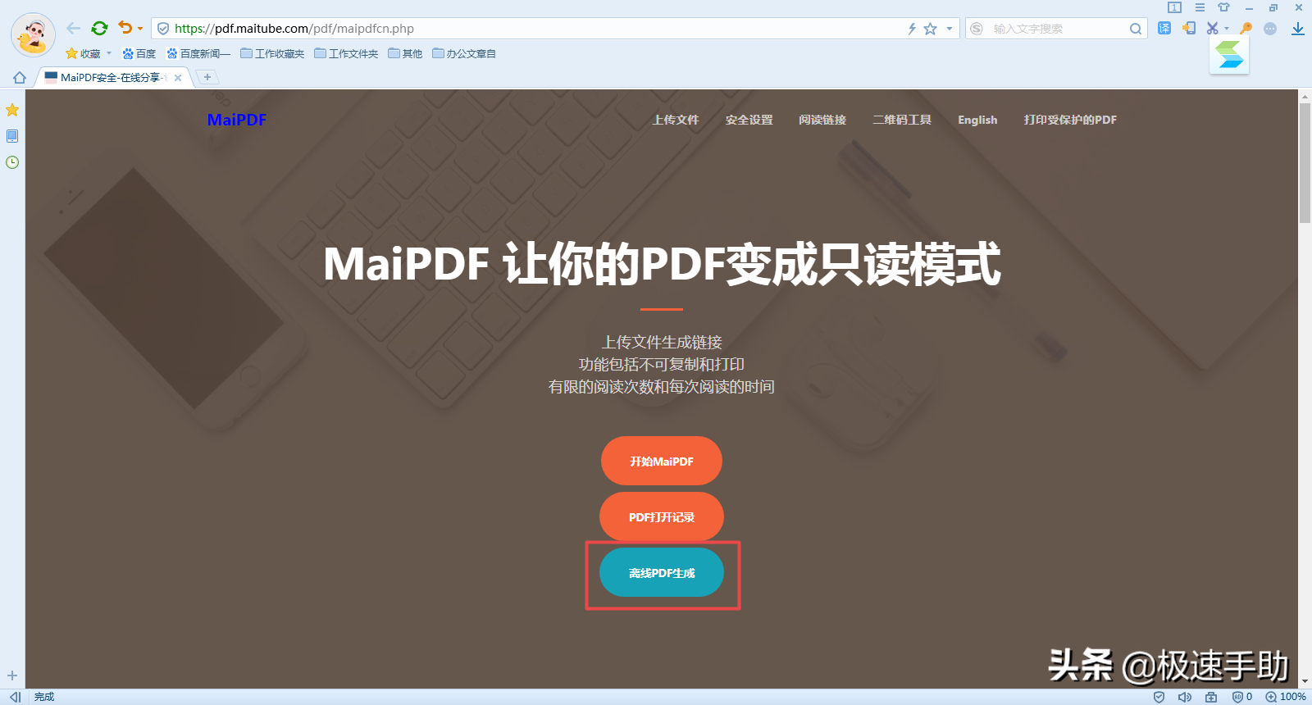Click the PDF打开记录 button
This screenshot has height=705, width=1312.
coord(662,516)
